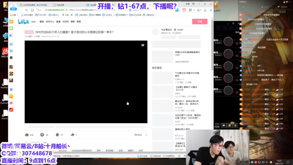Open dropdown arrow next to restore tab icon
This screenshot has height=165, width=293.
click(41, 10)
